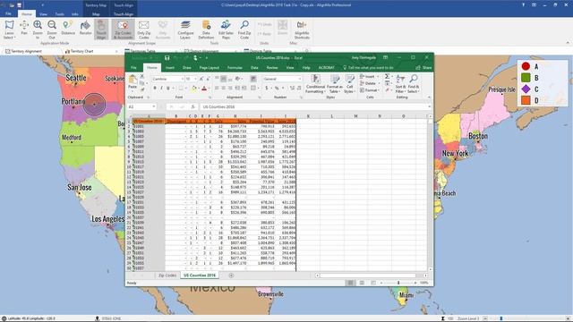Click the Insert Function fx icon
The height and width of the screenshot is (322, 573).
(x=192, y=106)
